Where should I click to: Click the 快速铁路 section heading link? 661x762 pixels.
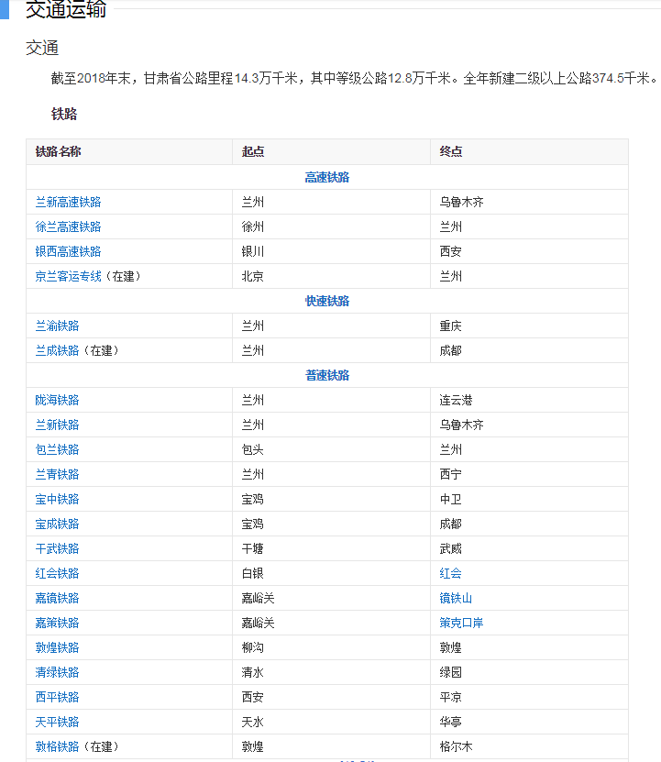tap(327, 302)
